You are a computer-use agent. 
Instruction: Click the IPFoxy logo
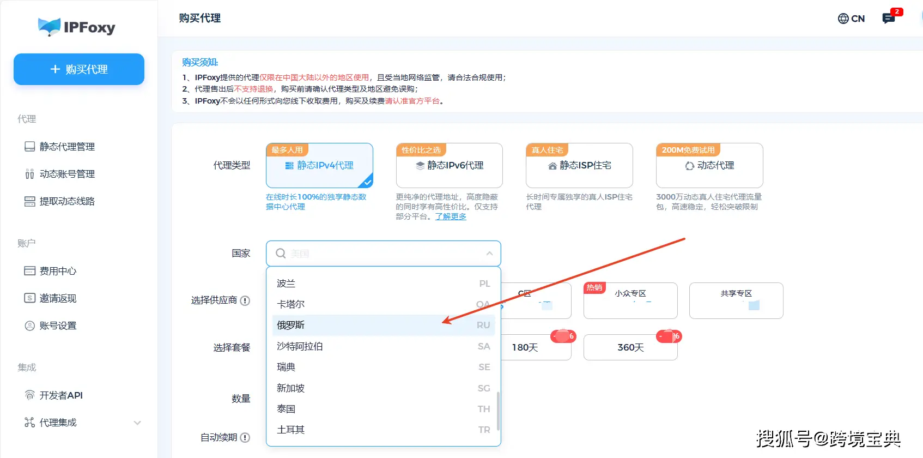coord(77,27)
